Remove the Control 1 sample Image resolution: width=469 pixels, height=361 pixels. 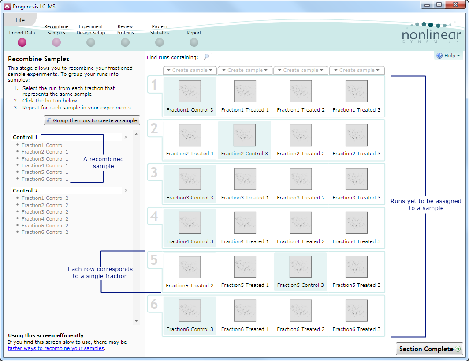pyautogui.click(x=126, y=137)
